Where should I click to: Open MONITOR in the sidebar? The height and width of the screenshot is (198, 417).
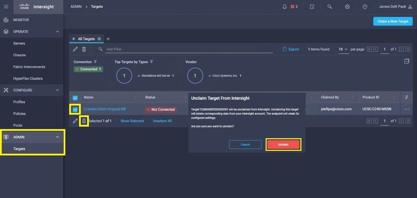(32, 20)
